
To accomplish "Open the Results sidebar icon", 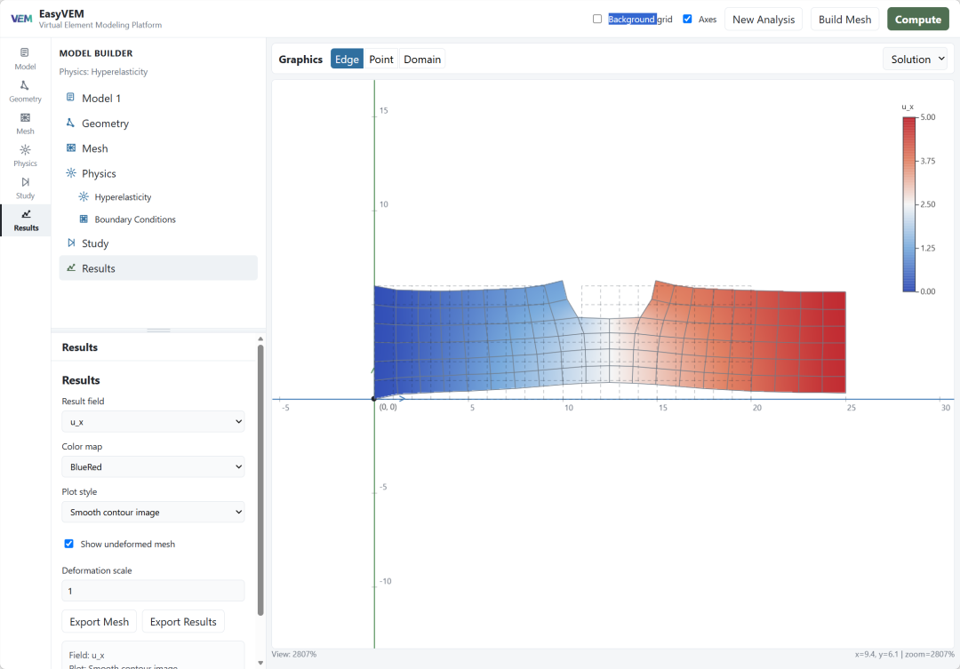I will (26, 220).
